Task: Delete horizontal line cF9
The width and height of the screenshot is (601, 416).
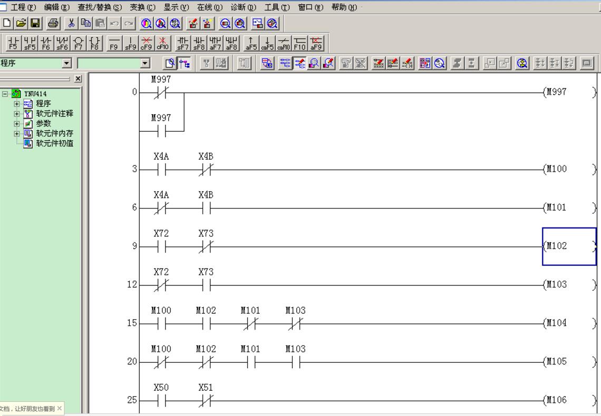Action: click(x=147, y=43)
